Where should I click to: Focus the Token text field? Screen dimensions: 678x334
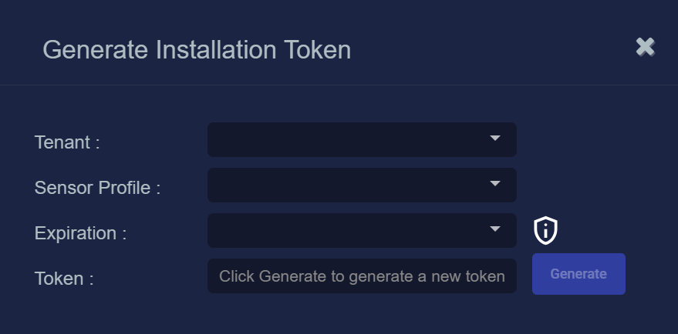pyautogui.click(x=362, y=276)
